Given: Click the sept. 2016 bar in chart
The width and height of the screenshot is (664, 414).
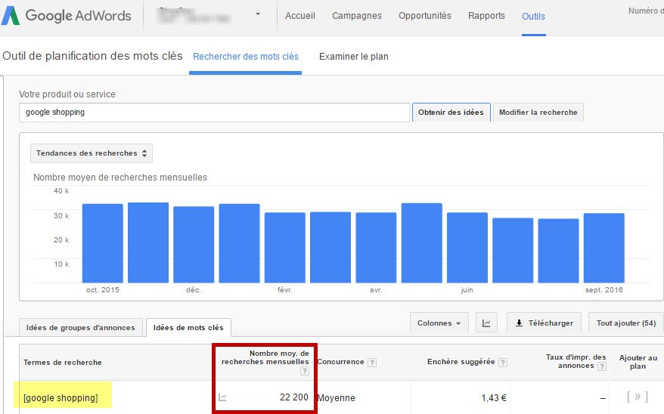Looking at the screenshot, I should (x=603, y=248).
